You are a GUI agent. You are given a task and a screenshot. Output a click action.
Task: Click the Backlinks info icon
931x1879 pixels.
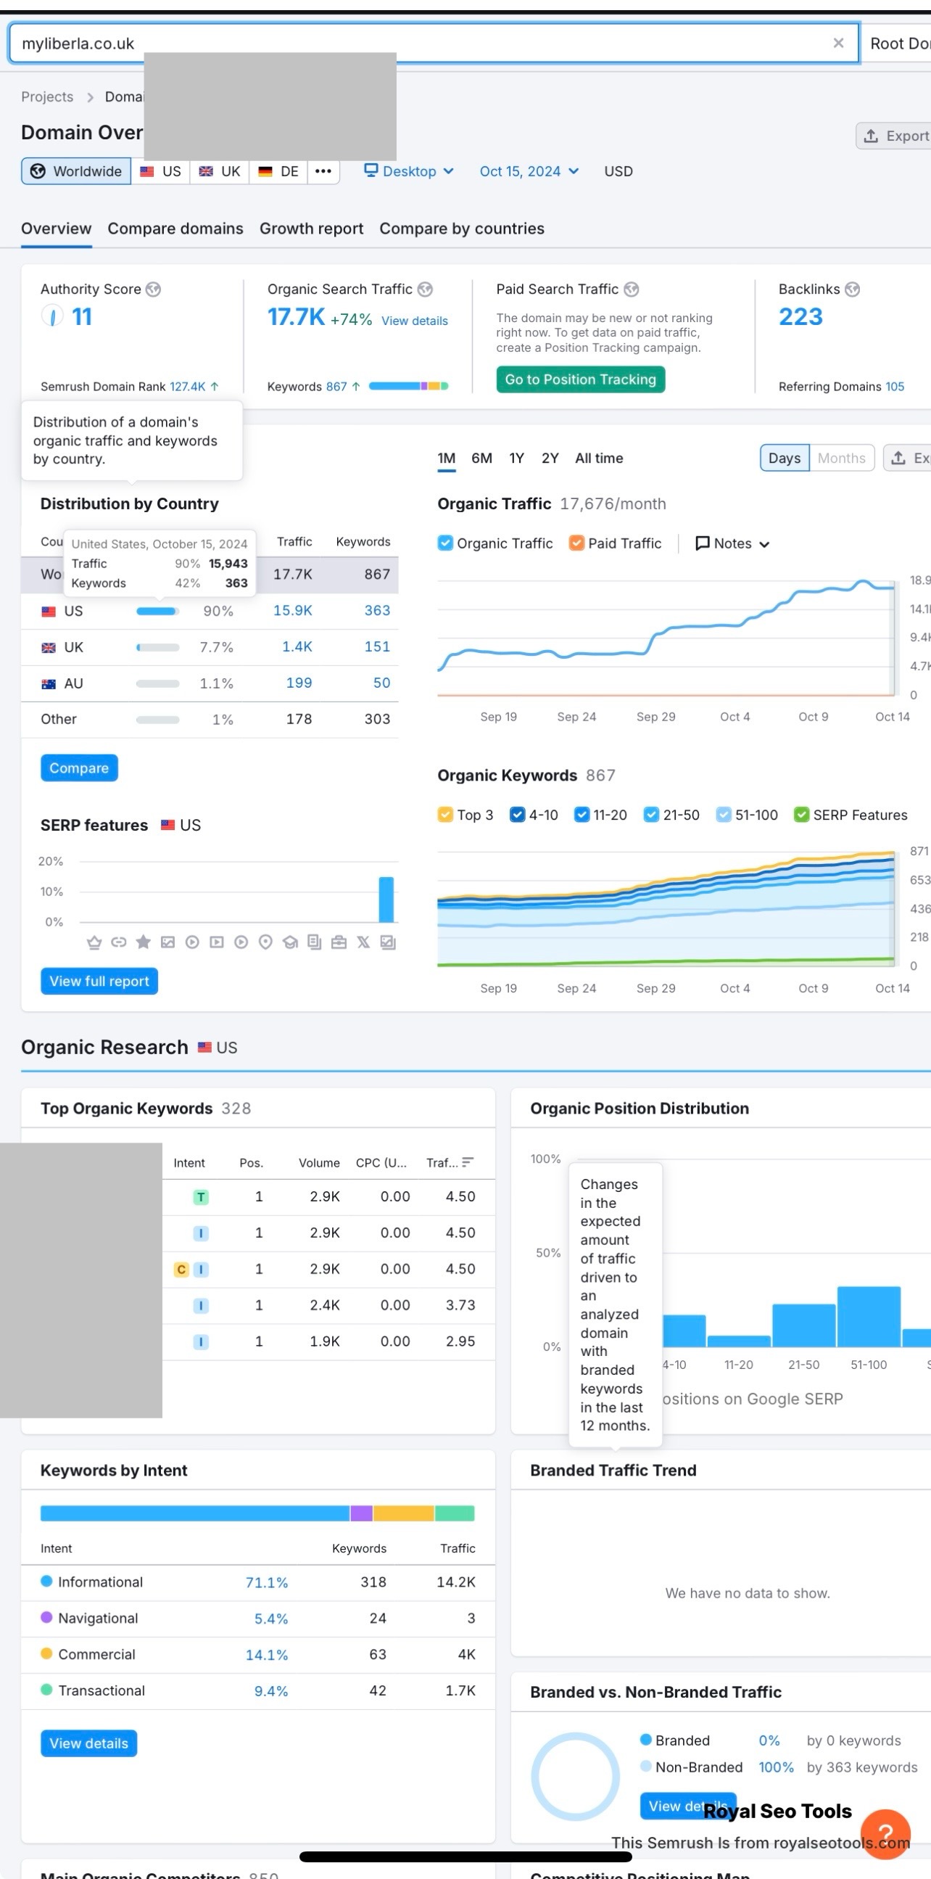pyautogui.click(x=851, y=289)
